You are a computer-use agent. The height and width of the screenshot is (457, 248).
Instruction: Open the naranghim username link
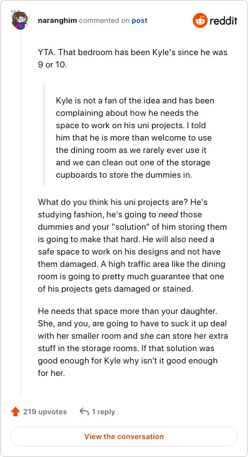tap(58, 20)
